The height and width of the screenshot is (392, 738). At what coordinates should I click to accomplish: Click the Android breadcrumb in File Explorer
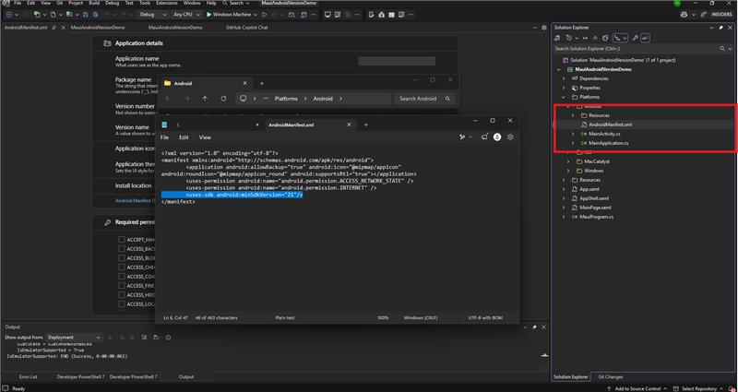coord(323,99)
